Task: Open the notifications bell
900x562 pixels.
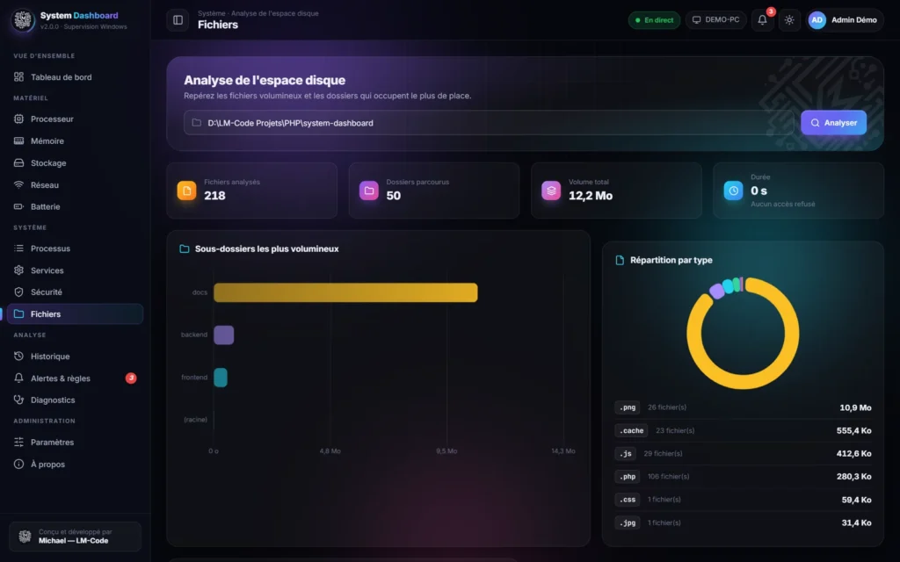Action: [x=762, y=20]
